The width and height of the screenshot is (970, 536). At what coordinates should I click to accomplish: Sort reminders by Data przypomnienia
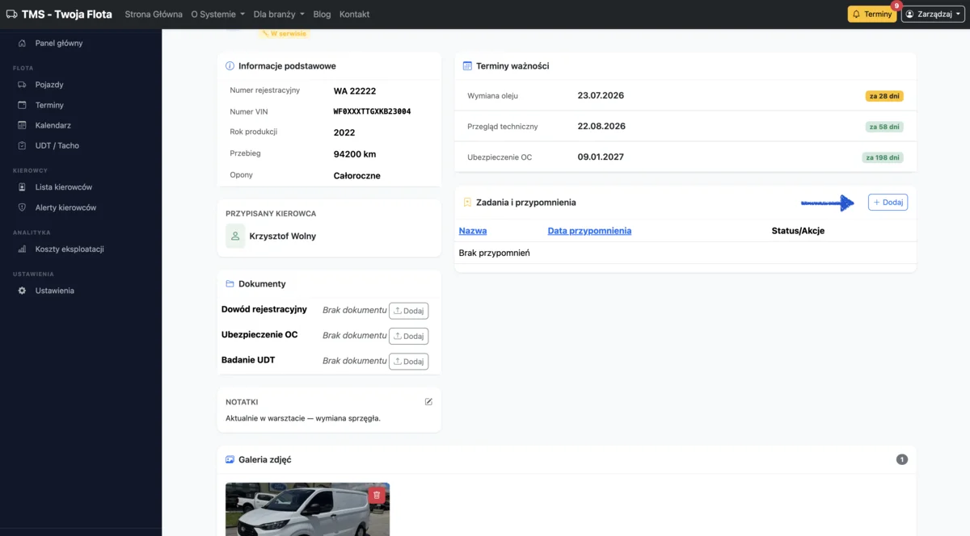click(x=589, y=231)
